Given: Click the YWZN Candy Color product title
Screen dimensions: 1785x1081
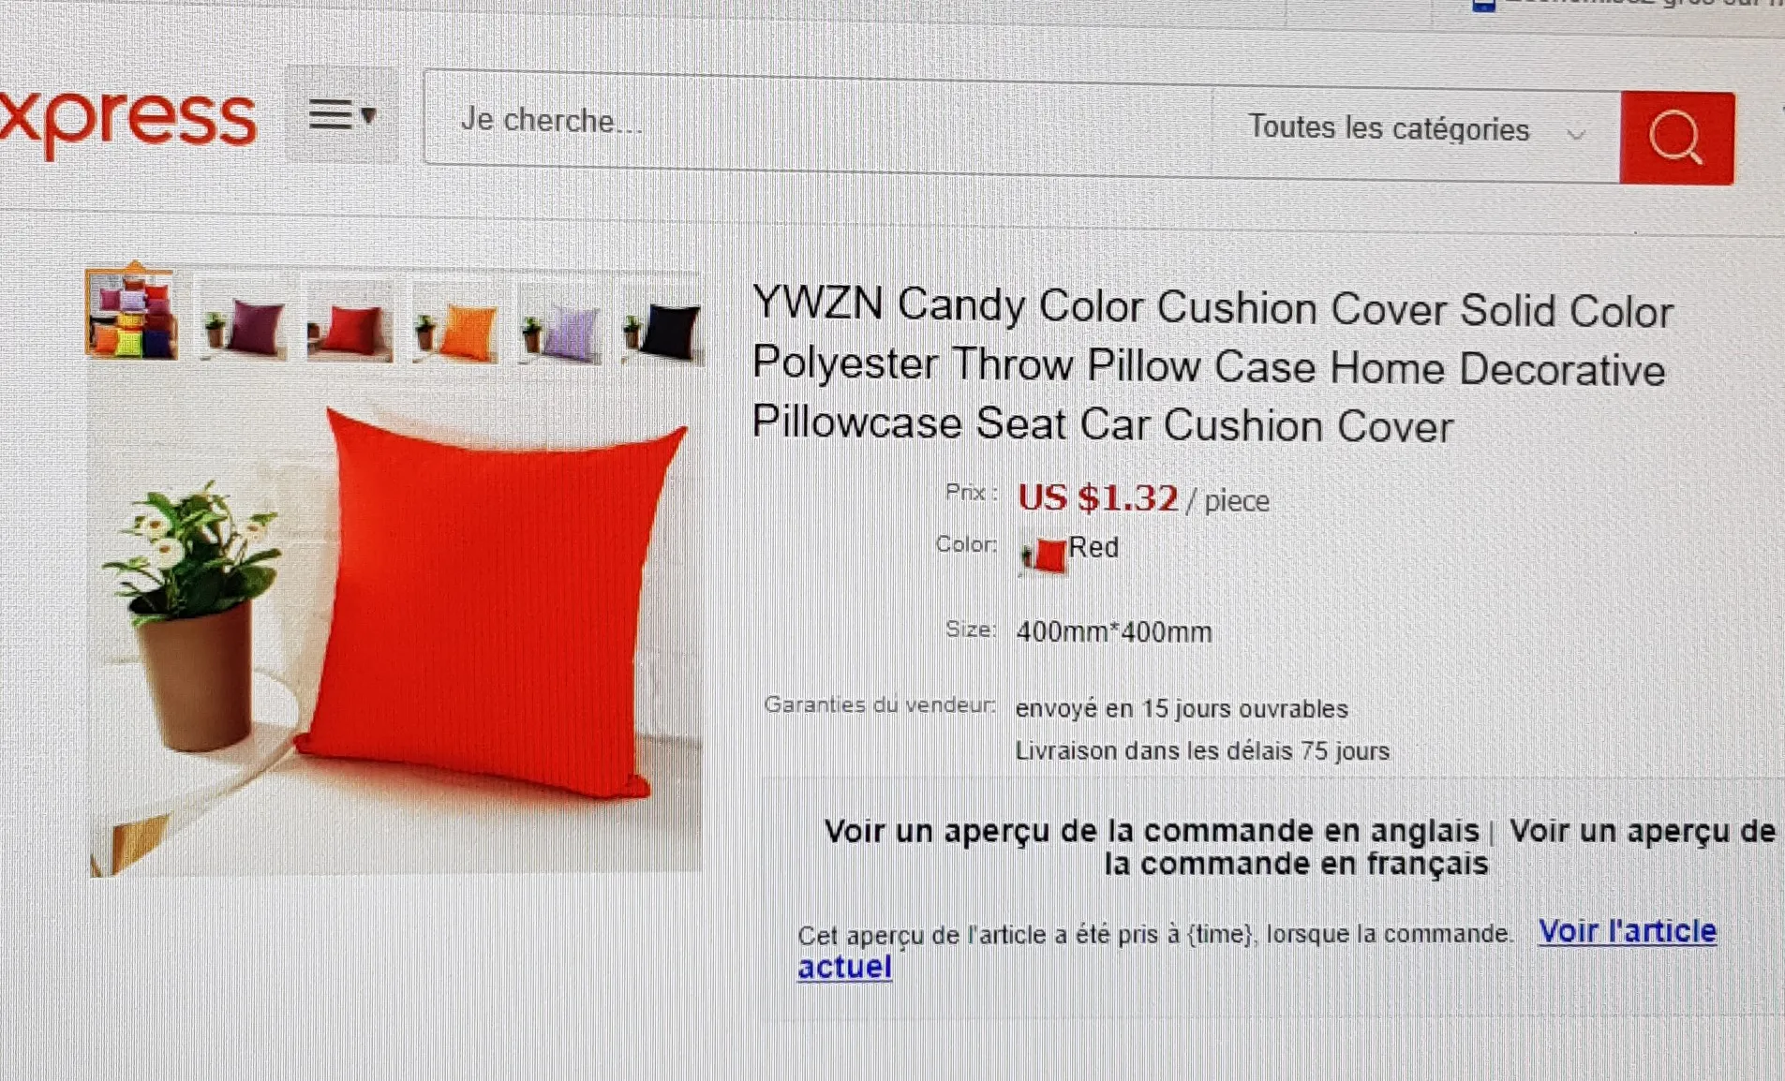Looking at the screenshot, I should pos(1212,365).
